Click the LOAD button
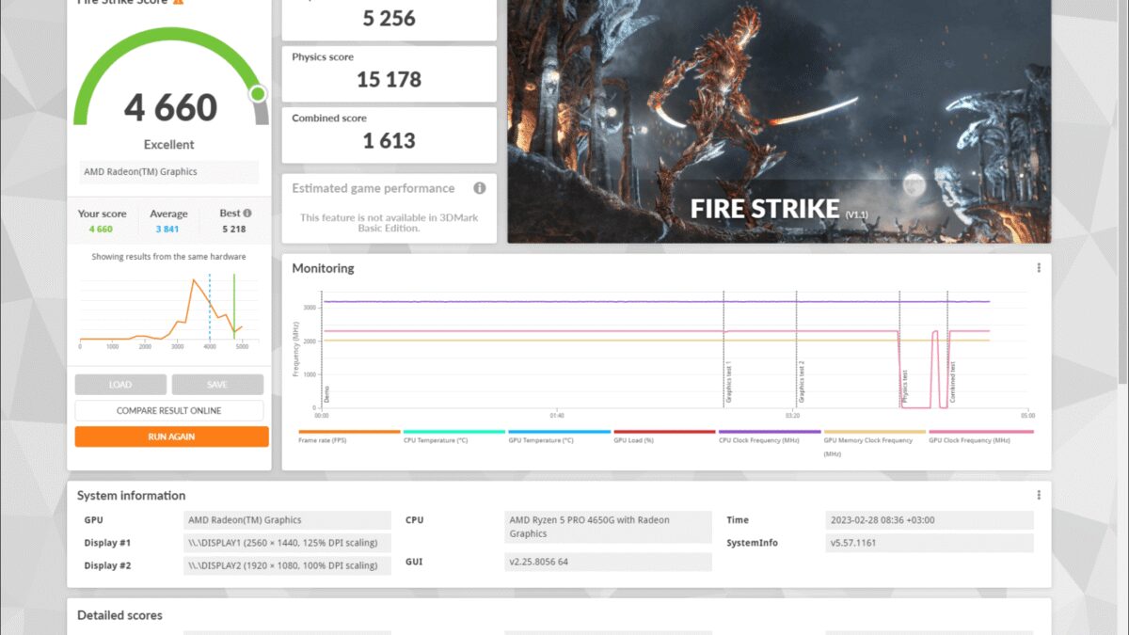This screenshot has height=635, width=1129. point(120,385)
